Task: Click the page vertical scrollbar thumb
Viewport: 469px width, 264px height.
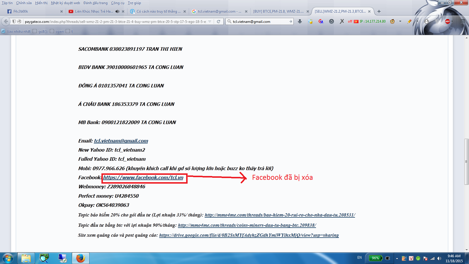Action: coord(466,162)
